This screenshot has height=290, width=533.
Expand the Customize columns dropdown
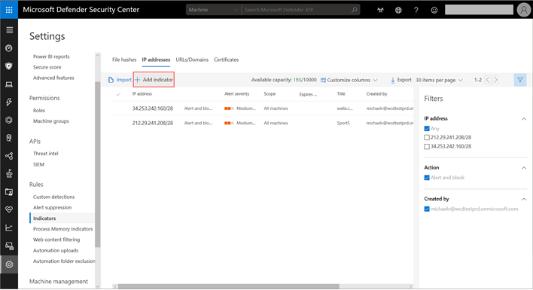click(349, 80)
